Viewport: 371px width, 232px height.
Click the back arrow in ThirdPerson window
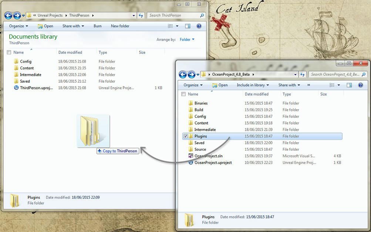point(9,16)
